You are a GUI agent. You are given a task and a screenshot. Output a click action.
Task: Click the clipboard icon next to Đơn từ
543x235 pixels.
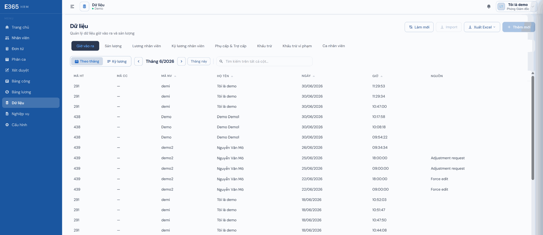pyautogui.click(x=7, y=49)
